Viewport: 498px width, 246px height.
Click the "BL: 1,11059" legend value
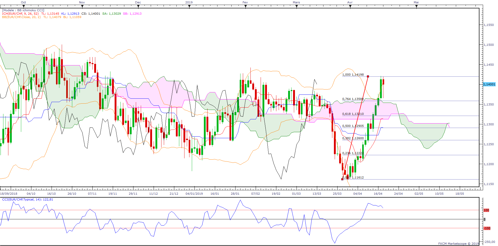coord(72,17)
